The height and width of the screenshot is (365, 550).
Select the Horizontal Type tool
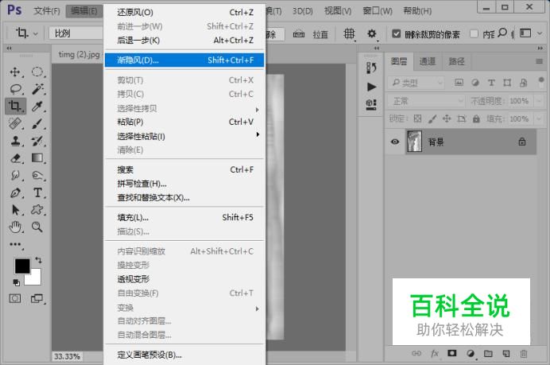click(x=37, y=192)
